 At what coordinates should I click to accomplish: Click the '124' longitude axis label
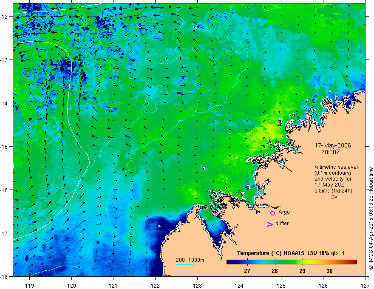coord(239,286)
